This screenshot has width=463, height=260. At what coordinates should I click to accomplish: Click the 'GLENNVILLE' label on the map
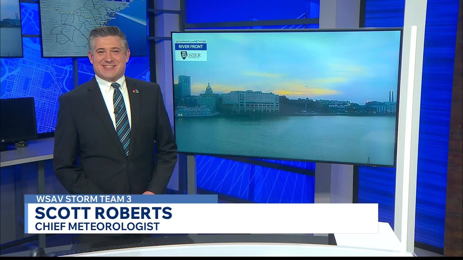coord(77,24)
